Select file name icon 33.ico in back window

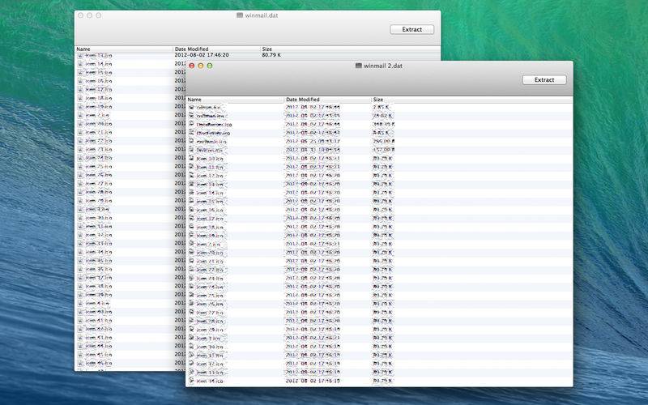98,244
